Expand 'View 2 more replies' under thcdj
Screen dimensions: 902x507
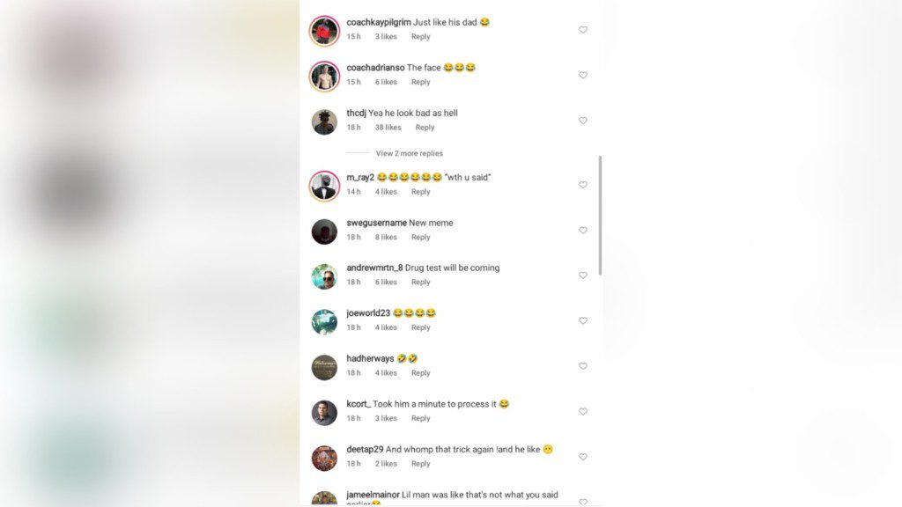pos(409,153)
